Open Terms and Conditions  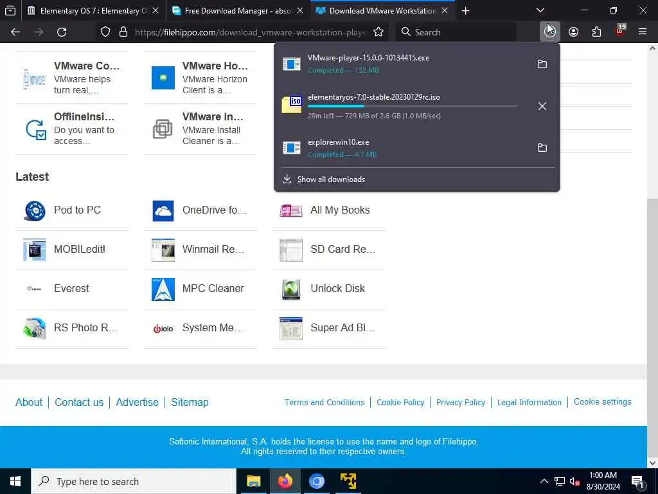tap(325, 403)
